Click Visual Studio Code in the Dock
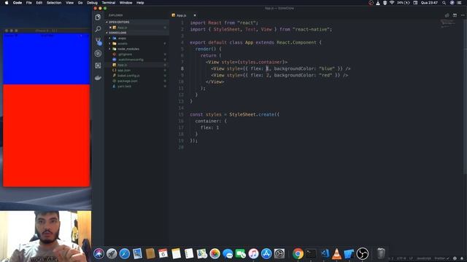Viewport: 467px width, 262px height. 325,254
